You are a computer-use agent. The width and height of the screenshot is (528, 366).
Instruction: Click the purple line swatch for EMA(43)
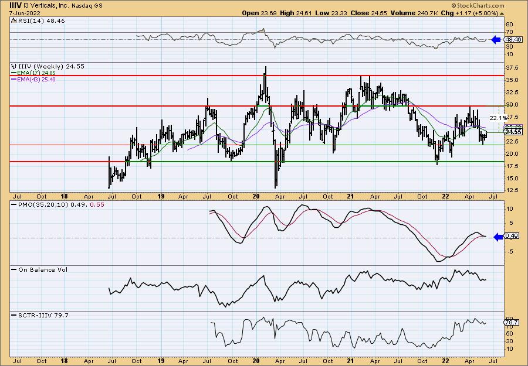[14, 80]
